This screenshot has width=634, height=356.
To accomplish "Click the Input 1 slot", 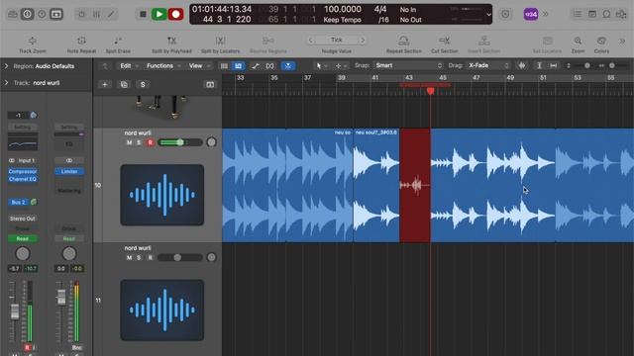I will pos(27,160).
